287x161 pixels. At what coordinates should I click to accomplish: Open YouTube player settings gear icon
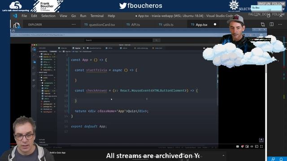pos(242,146)
